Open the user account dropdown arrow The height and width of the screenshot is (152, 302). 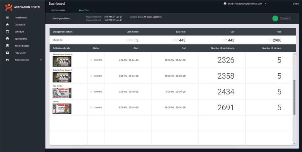pos(266,4)
